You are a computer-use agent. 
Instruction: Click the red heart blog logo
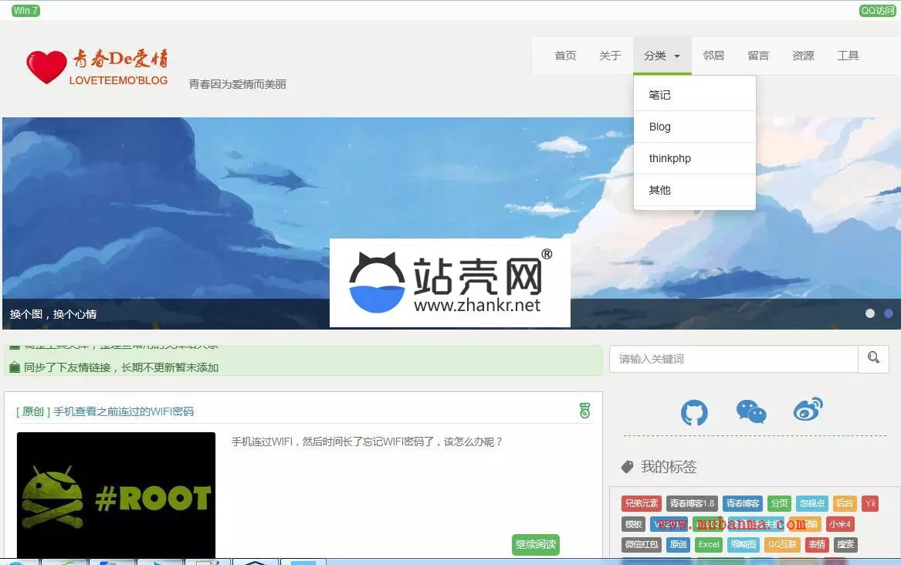[46, 67]
